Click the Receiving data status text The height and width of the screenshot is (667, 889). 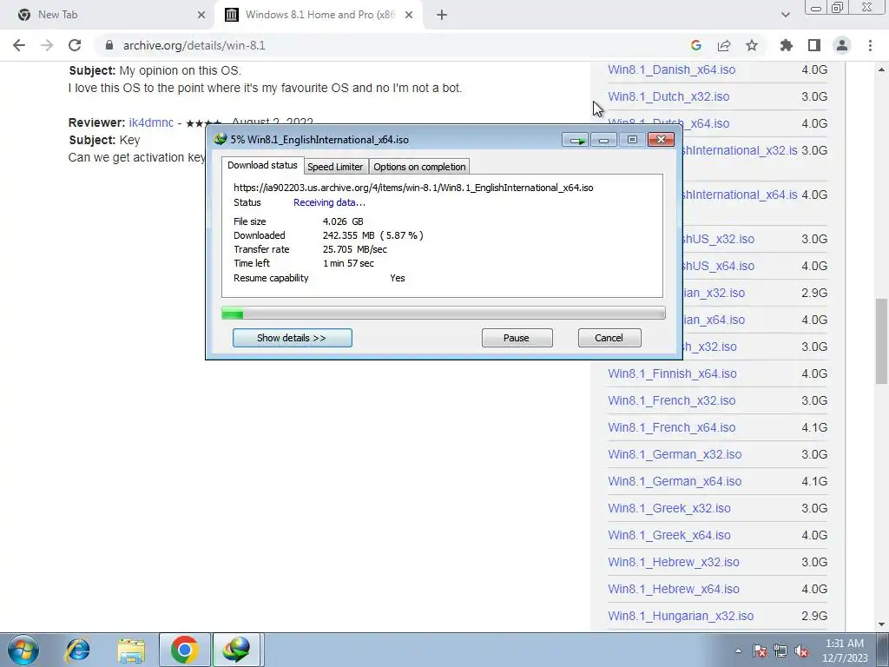tap(329, 202)
